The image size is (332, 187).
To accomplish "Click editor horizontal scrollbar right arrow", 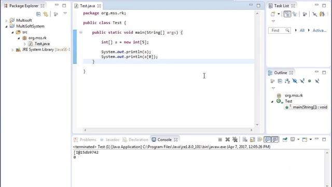I will coord(252,130).
